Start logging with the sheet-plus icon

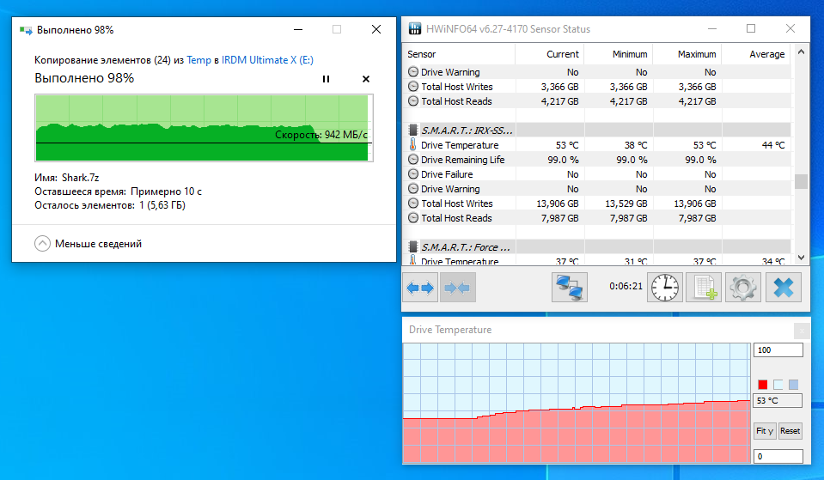click(x=704, y=288)
